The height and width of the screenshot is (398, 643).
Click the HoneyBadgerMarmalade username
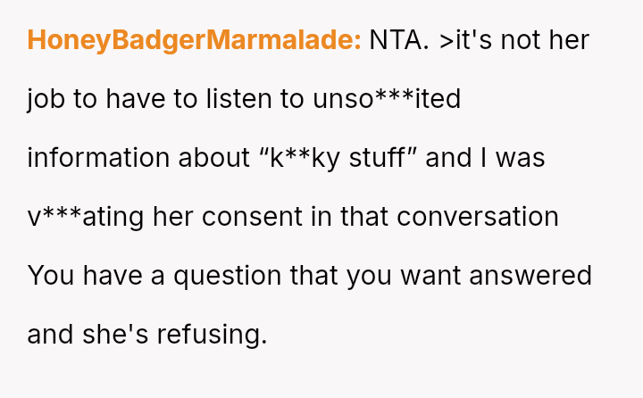tap(194, 40)
